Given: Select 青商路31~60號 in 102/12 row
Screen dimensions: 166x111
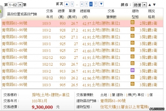Looking at the screenshot, I should [x=15, y=64].
